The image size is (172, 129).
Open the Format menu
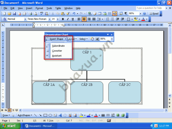click(39, 8)
